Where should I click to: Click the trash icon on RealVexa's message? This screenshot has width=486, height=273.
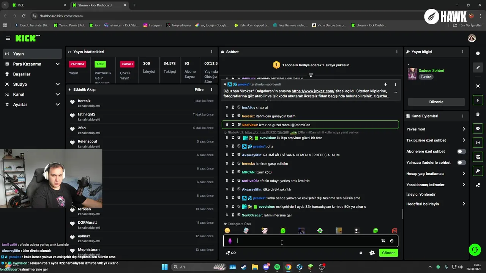pyautogui.click(x=227, y=125)
